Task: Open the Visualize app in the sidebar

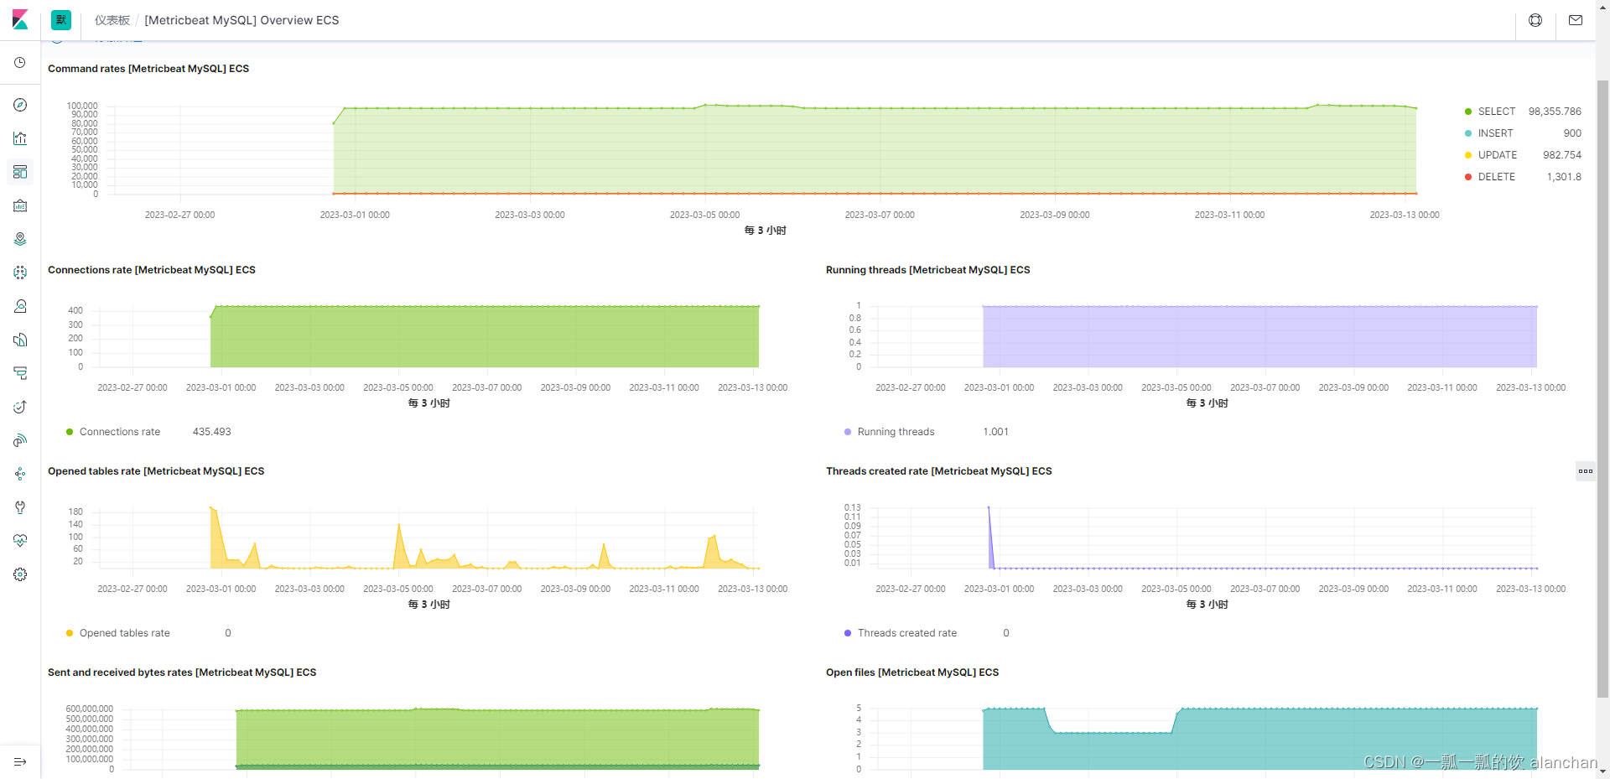Action: (20, 138)
